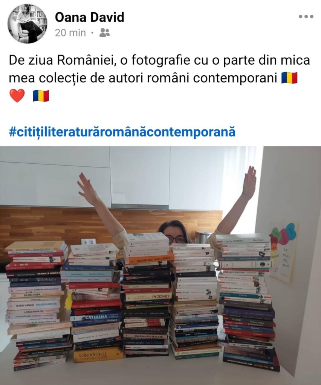Click the raised hand near the white curtain
The height and width of the screenshot is (385, 321).
(x=249, y=182)
